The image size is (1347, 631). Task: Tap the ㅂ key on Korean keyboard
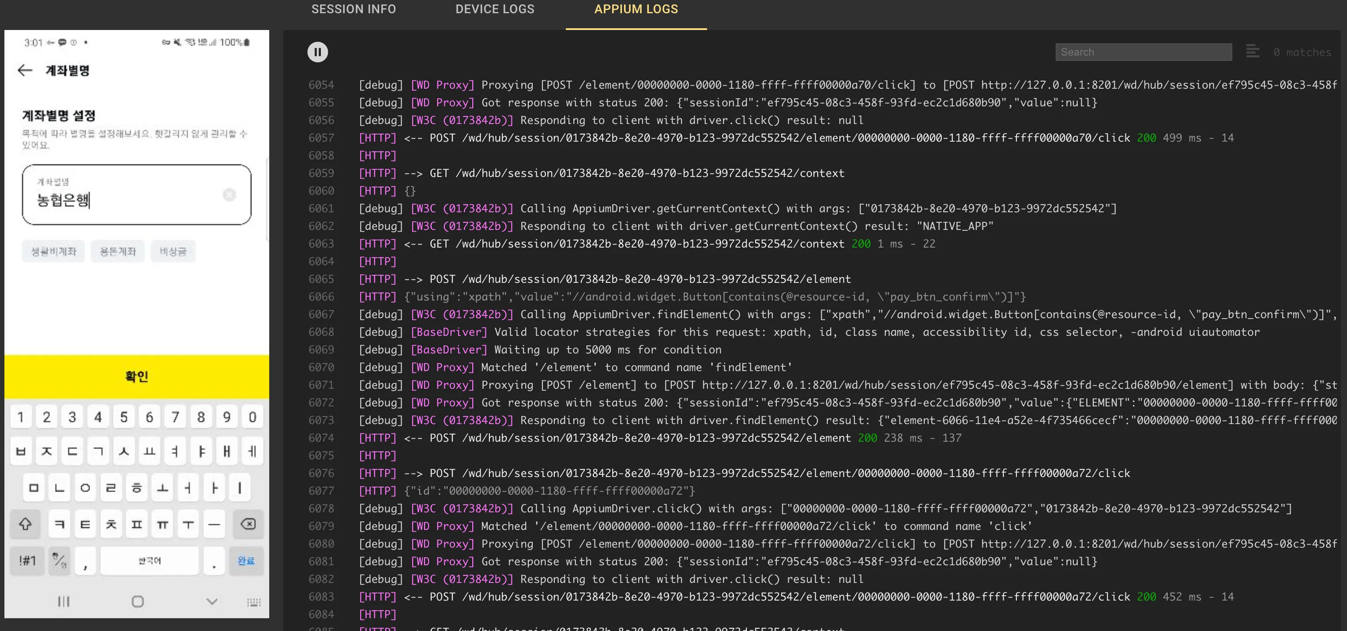20,451
